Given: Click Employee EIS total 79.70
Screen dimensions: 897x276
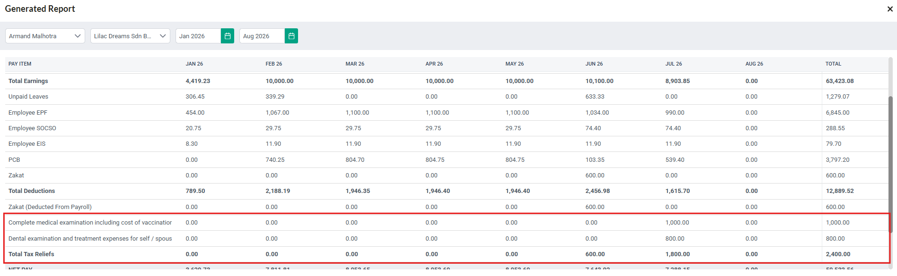Looking at the screenshot, I should 834,144.
